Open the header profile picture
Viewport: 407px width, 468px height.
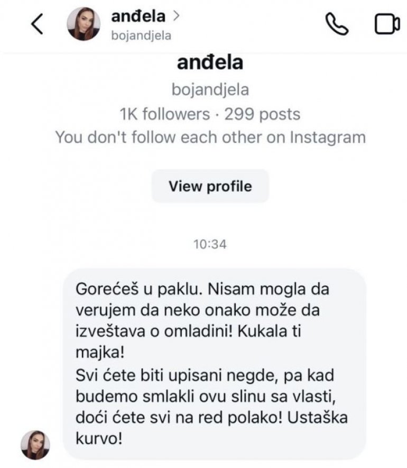84,24
